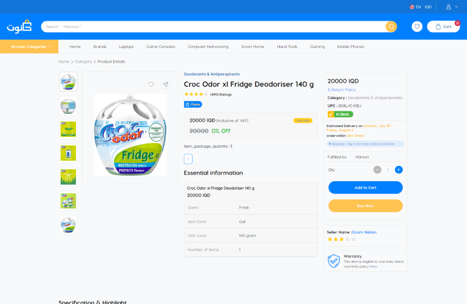
Task: Click the '140 gram' unit count value
Action: pos(247,235)
